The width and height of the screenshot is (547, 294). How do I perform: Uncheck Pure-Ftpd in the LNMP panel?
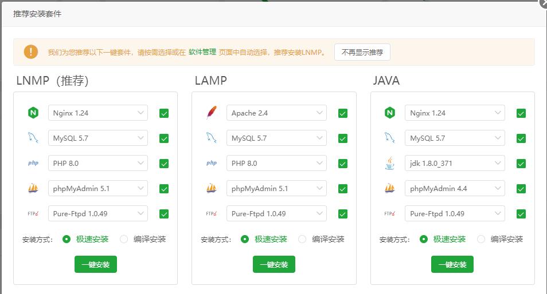pos(164,213)
